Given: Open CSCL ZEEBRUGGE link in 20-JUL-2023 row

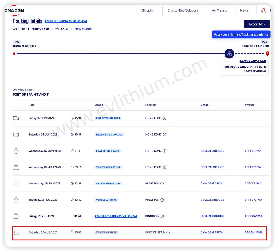Looking at the screenshot, I should (x=212, y=200).
